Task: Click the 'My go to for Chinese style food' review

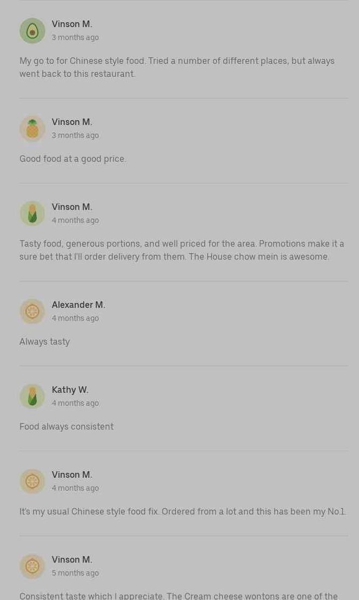Action: pos(177,67)
